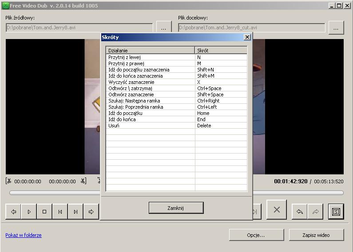Select Idź do końca zaznaczenia row

click(x=177, y=76)
